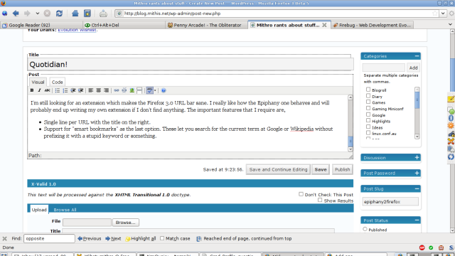Switch to the Firebug tab
The width and height of the screenshot is (455, 256).
coord(373,26)
